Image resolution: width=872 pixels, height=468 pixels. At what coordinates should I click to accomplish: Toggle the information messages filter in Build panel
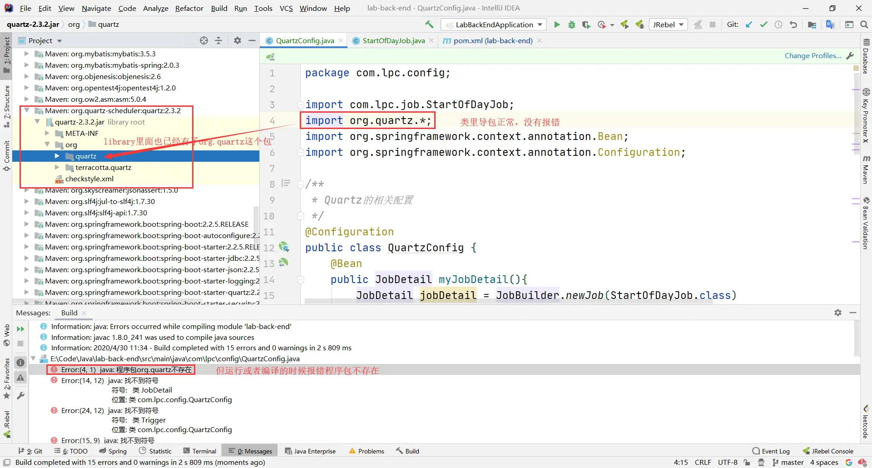(20, 362)
